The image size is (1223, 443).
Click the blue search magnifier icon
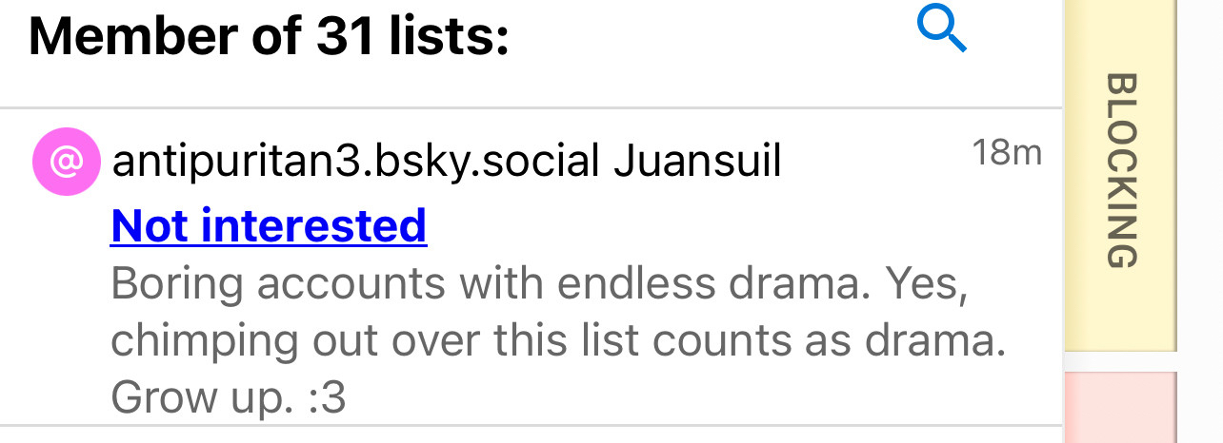[941, 30]
